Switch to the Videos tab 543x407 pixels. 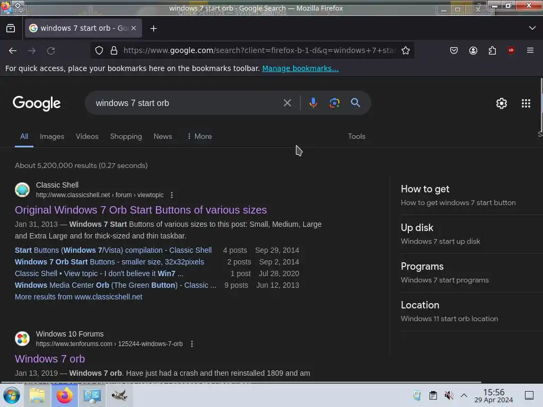[87, 136]
